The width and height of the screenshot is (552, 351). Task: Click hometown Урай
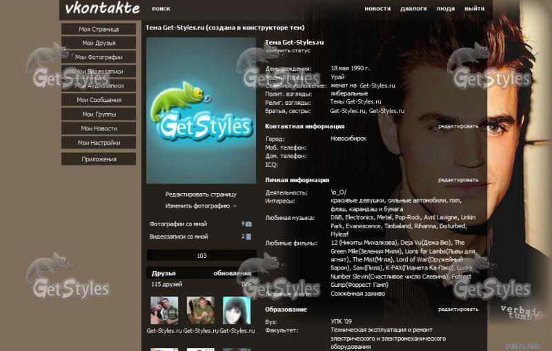tap(337, 77)
